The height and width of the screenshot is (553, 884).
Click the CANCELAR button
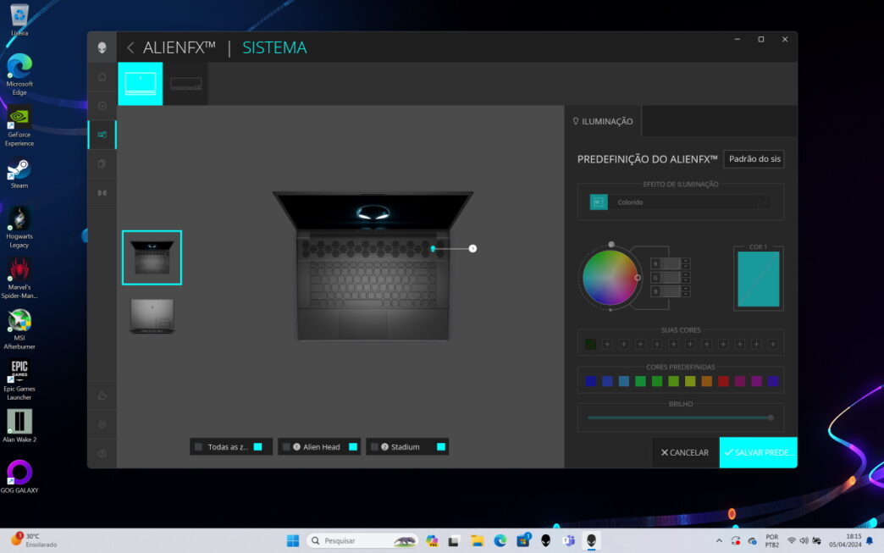pos(685,453)
